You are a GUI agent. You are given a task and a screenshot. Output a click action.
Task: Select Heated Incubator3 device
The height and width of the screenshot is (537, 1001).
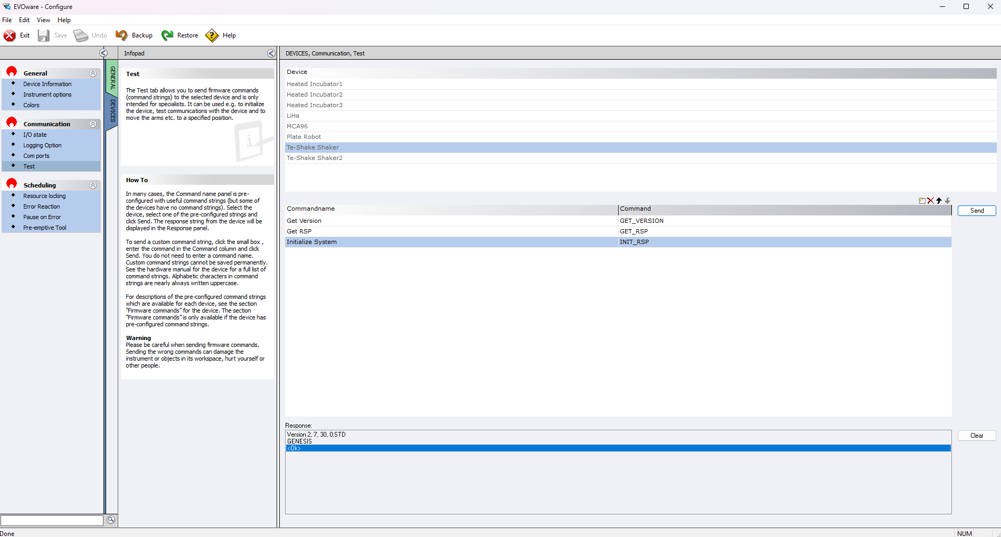pos(640,105)
